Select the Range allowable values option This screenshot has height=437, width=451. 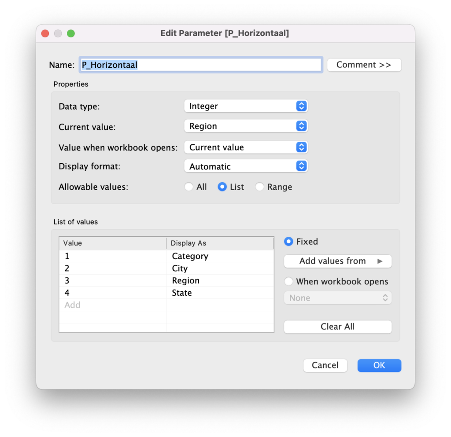coord(260,187)
